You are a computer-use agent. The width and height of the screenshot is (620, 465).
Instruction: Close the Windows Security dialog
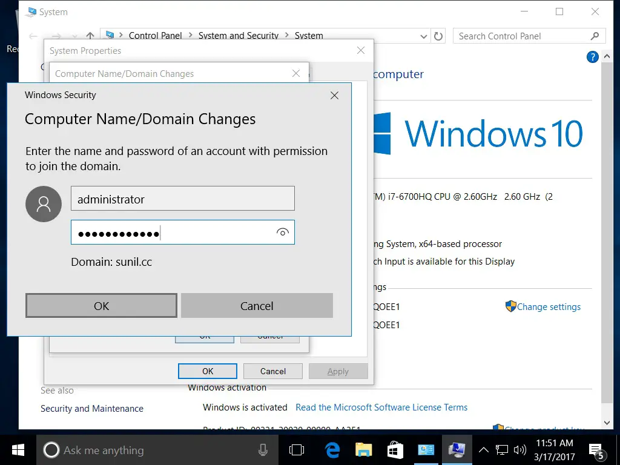tap(334, 95)
